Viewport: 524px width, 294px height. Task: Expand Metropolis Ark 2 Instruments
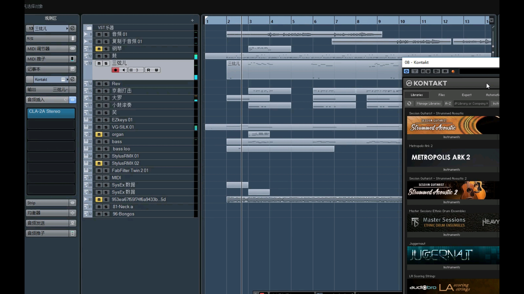click(452, 170)
